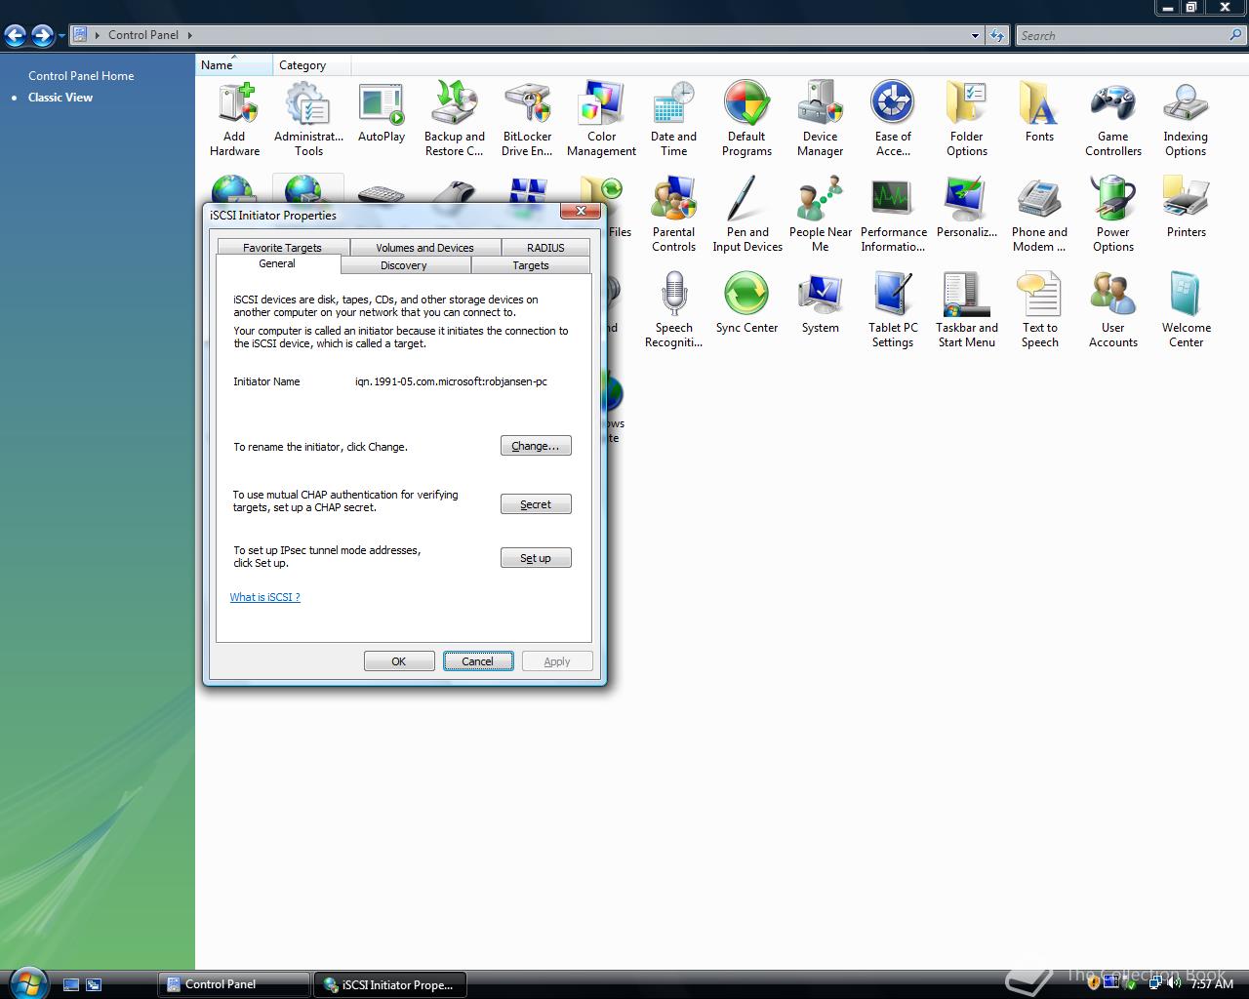This screenshot has height=999, width=1249.
Task: Open Performance Information and Tools
Action: 894,215
